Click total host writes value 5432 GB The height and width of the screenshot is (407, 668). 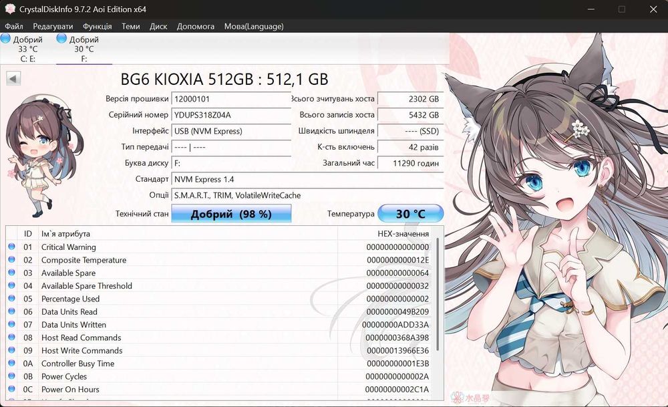click(x=411, y=115)
